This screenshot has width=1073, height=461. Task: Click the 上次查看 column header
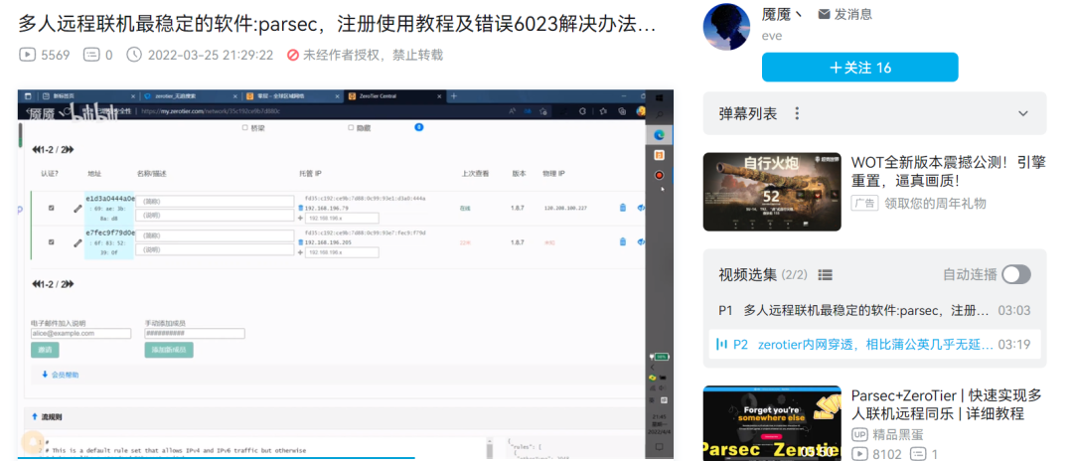click(x=475, y=174)
